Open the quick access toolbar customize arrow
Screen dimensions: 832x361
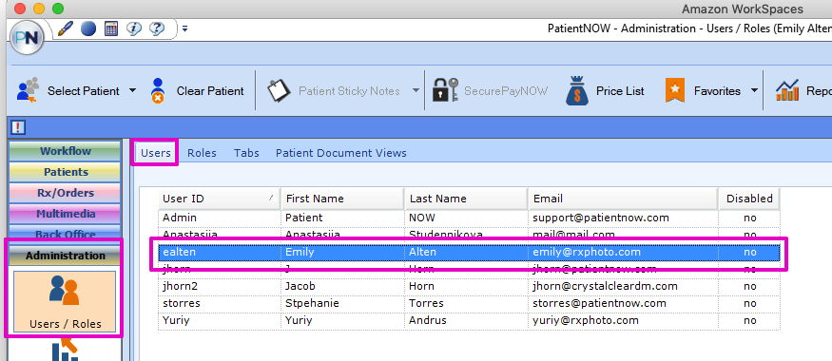[184, 28]
